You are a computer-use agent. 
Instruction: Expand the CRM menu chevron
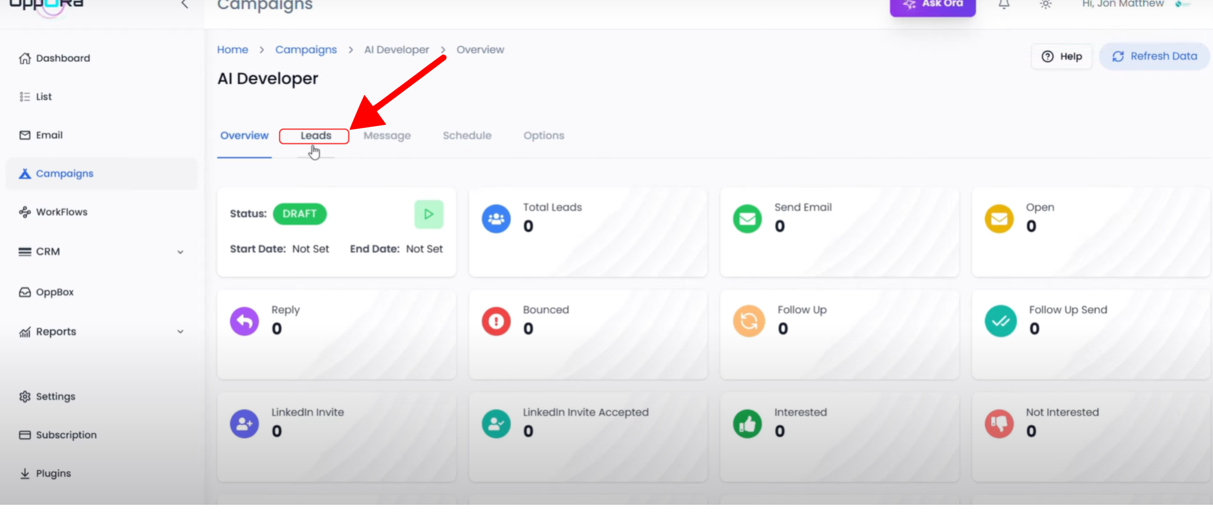(x=180, y=252)
